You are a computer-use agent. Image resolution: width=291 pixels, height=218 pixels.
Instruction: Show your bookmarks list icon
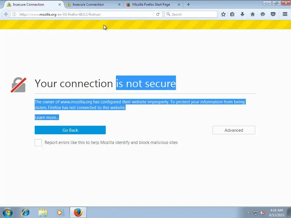tap(232, 14)
